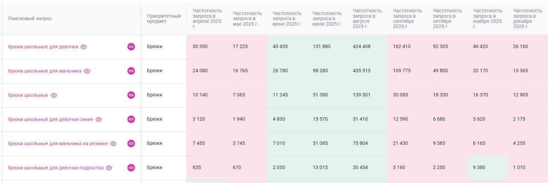Open link icon for 'девочки подростка' query
The width and height of the screenshot is (548, 183).
click(131, 168)
